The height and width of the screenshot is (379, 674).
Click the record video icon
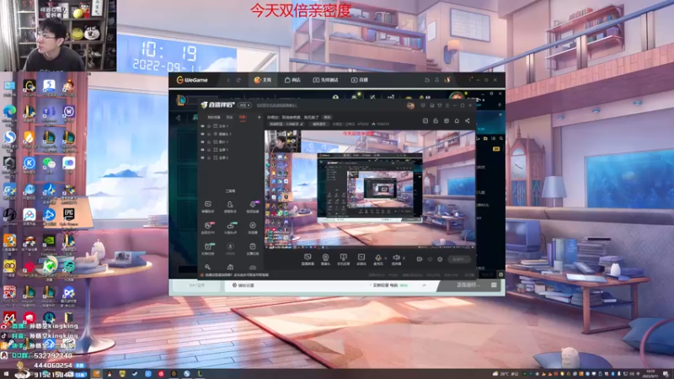click(420, 259)
